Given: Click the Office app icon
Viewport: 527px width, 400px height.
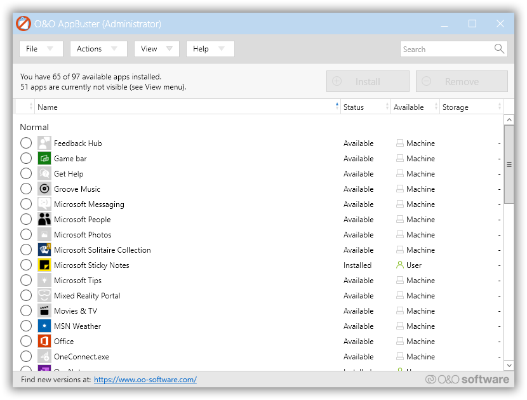Looking at the screenshot, I should [x=44, y=341].
